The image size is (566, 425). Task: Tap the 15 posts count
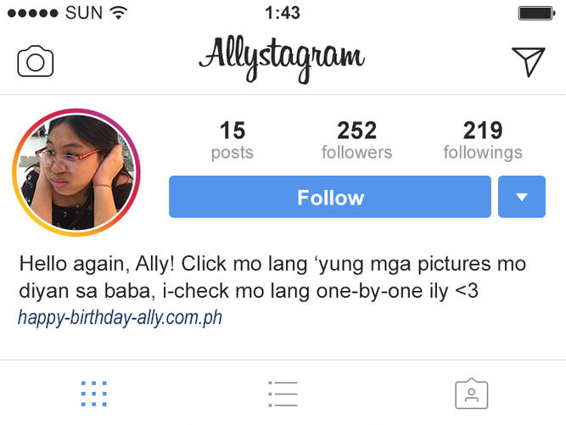point(233,140)
